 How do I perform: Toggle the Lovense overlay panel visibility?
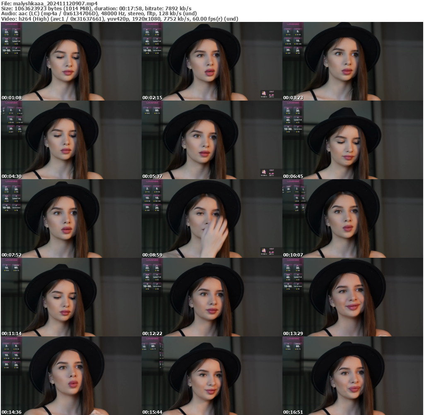click(x=11, y=25)
